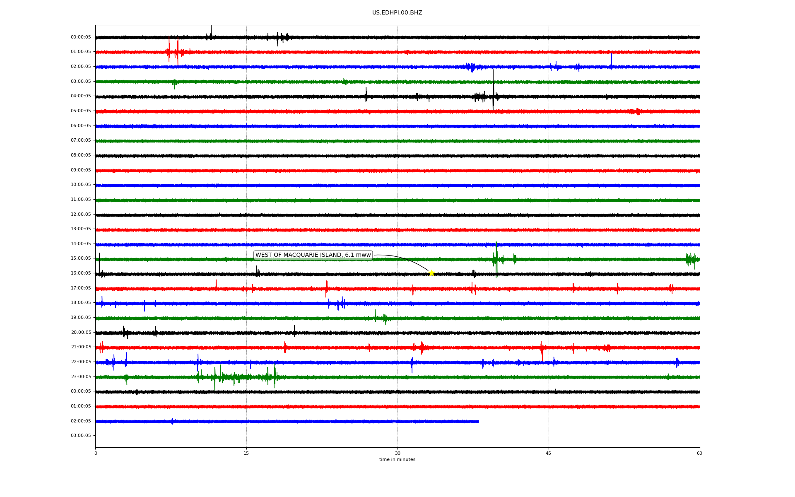Click the 02:00:05 label of the shortened blue trace
Viewport: 795px width, 497px height.
click(81, 421)
